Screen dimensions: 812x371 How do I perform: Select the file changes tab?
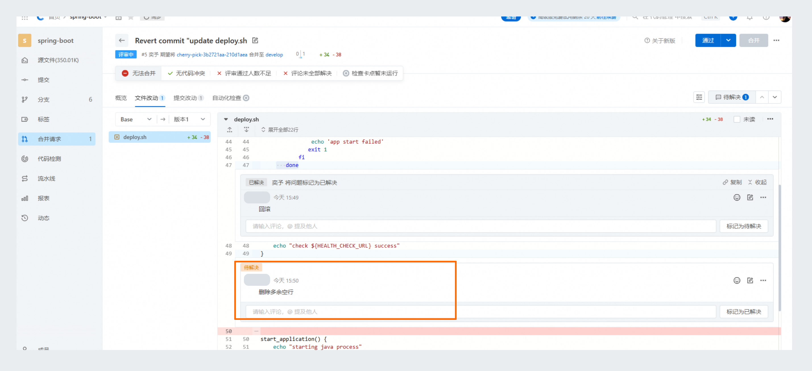pos(150,98)
